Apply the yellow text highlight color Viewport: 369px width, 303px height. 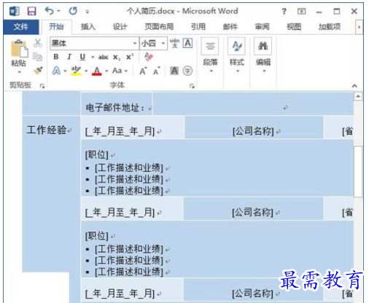(x=76, y=71)
